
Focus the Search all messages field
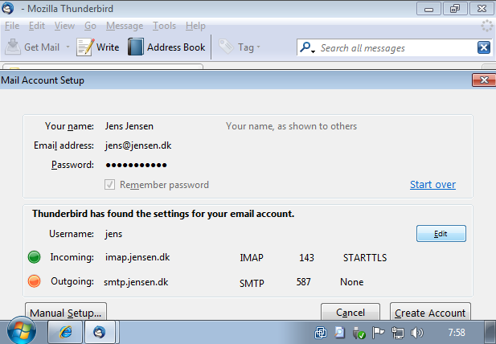(396, 48)
